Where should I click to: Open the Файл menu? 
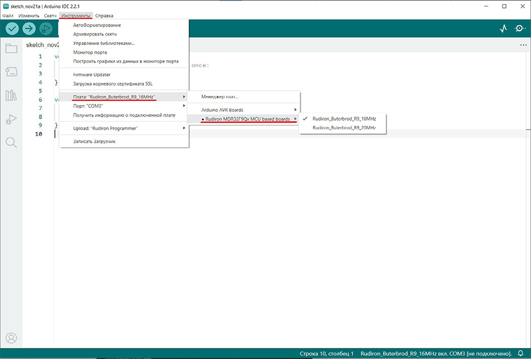(8, 16)
